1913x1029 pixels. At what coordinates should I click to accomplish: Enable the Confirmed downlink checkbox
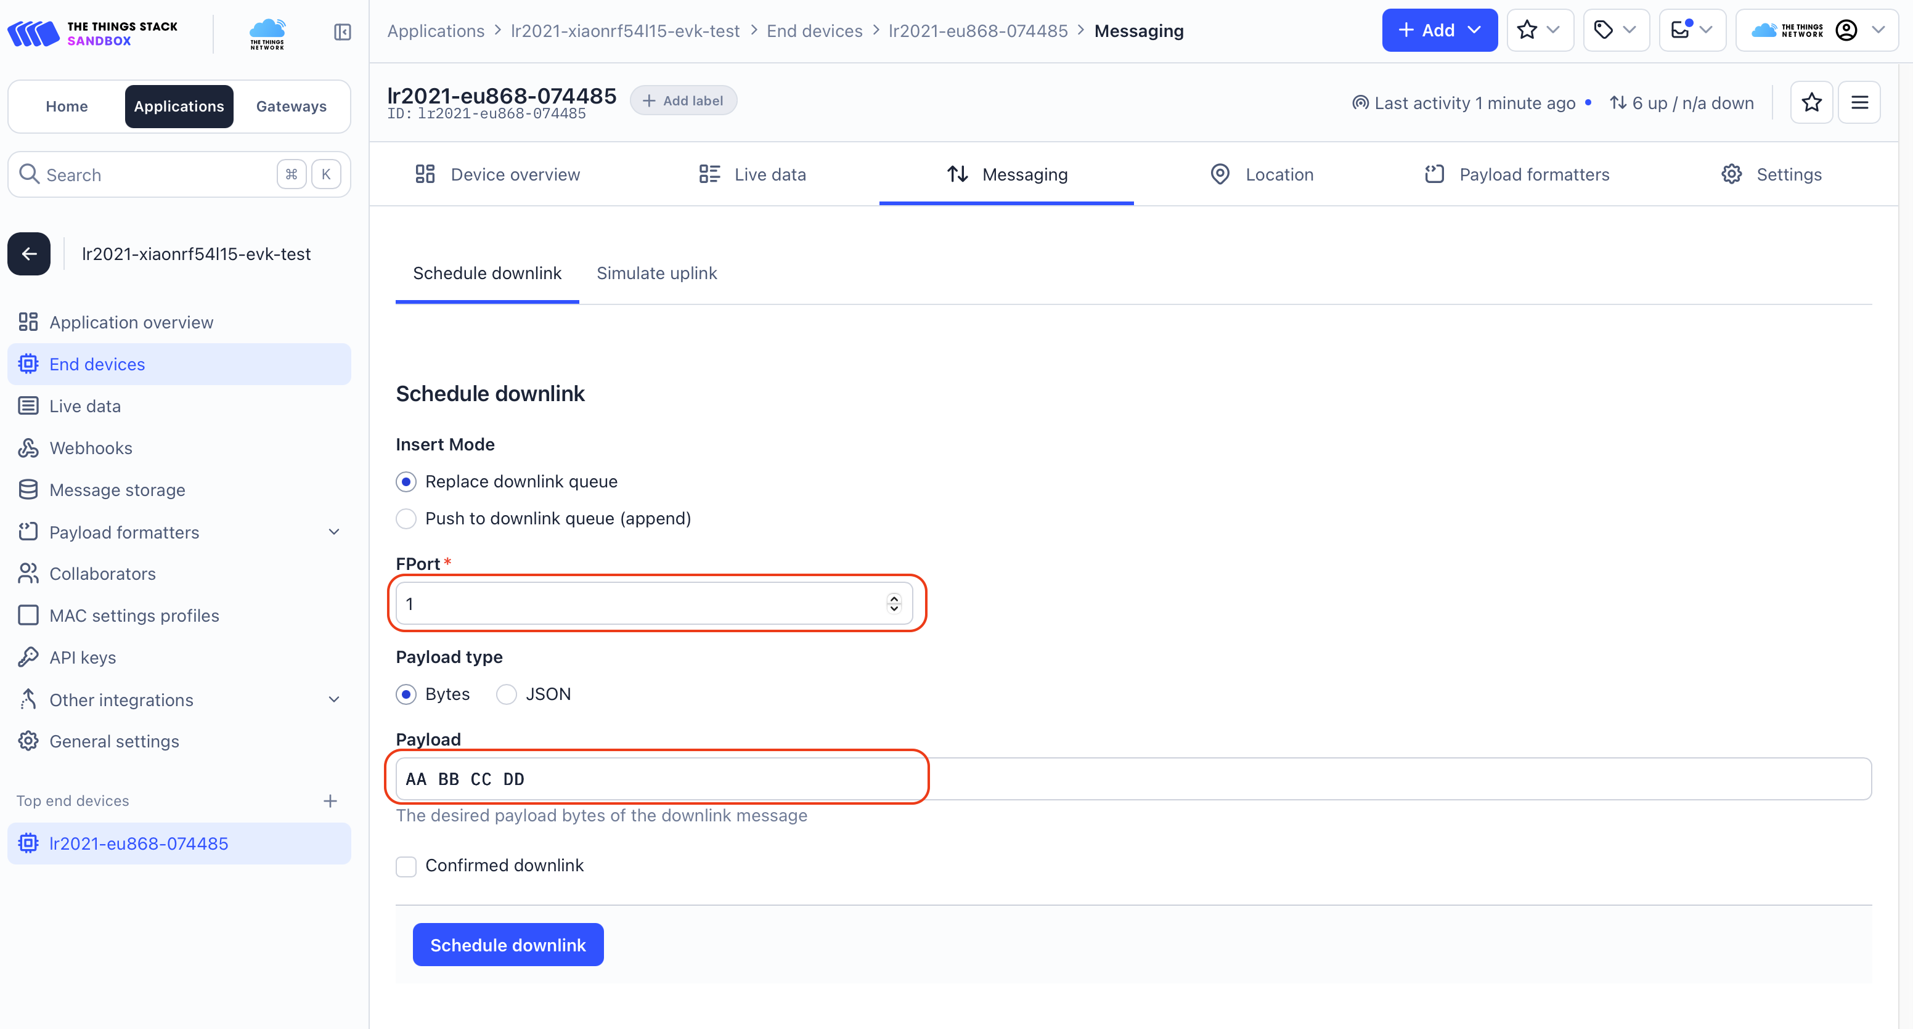click(406, 866)
